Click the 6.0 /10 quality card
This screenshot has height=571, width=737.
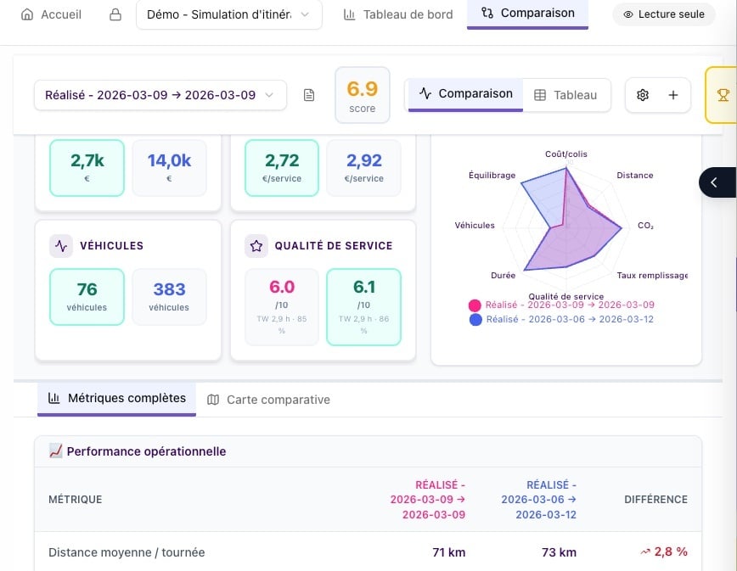point(282,306)
